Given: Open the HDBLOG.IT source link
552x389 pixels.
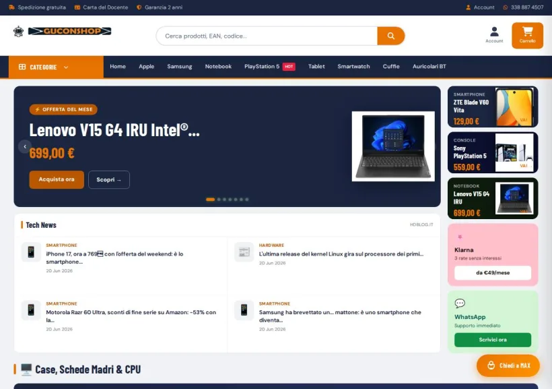Looking at the screenshot, I should [x=421, y=225].
